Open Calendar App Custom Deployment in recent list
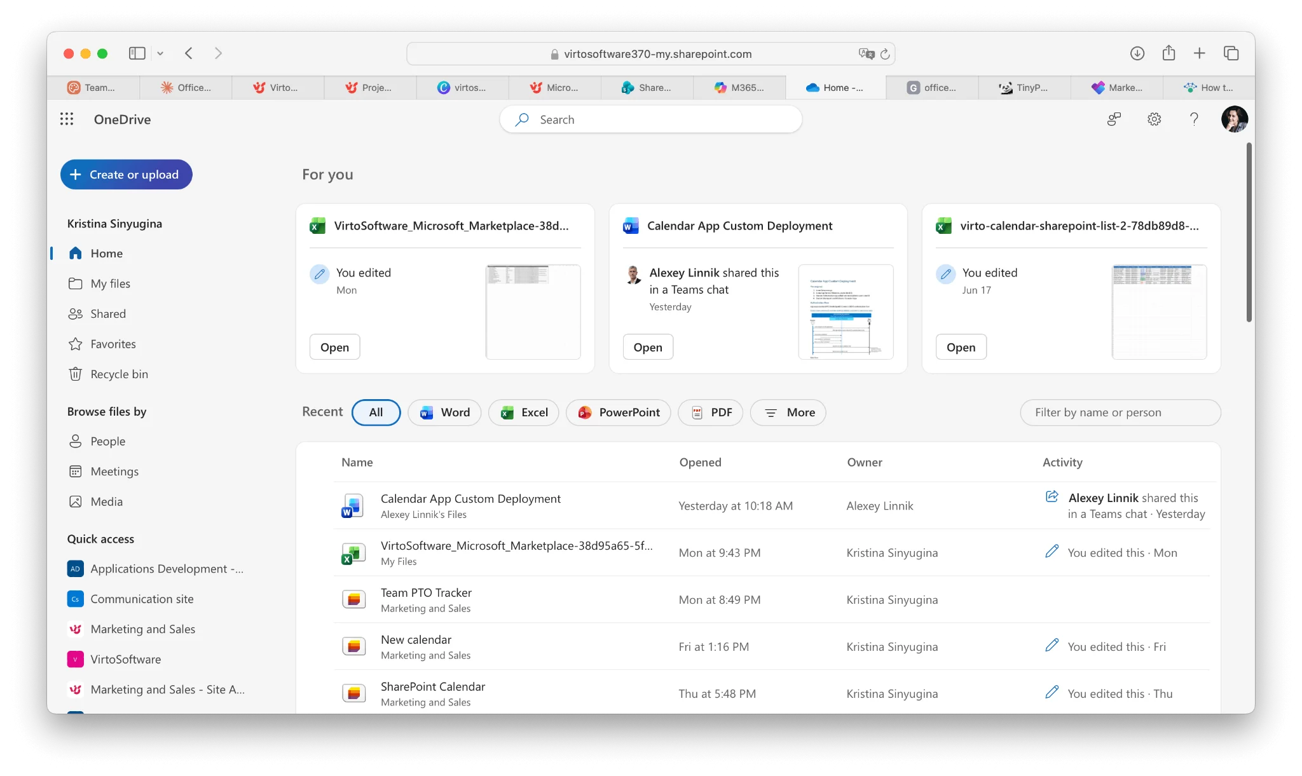Viewport: 1302px width, 776px height. (x=470, y=499)
